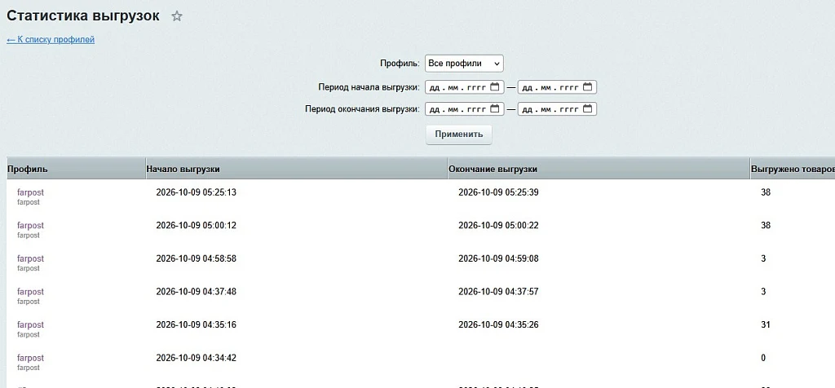The image size is (835, 388).
Task: Select start time 2026-10-09 05:00:12
Action: (x=196, y=226)
